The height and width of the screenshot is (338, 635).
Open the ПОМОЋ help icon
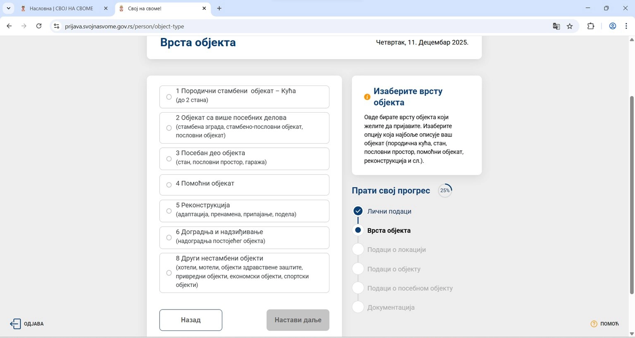click(x=594, y=324)
